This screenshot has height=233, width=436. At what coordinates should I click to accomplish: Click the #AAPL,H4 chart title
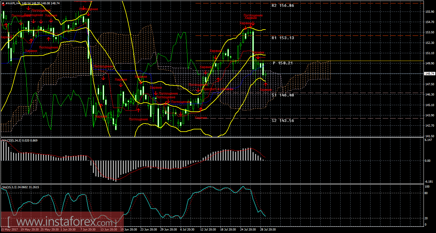(13, 2)
